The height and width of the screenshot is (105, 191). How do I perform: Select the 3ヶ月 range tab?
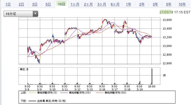click(102, 4)
